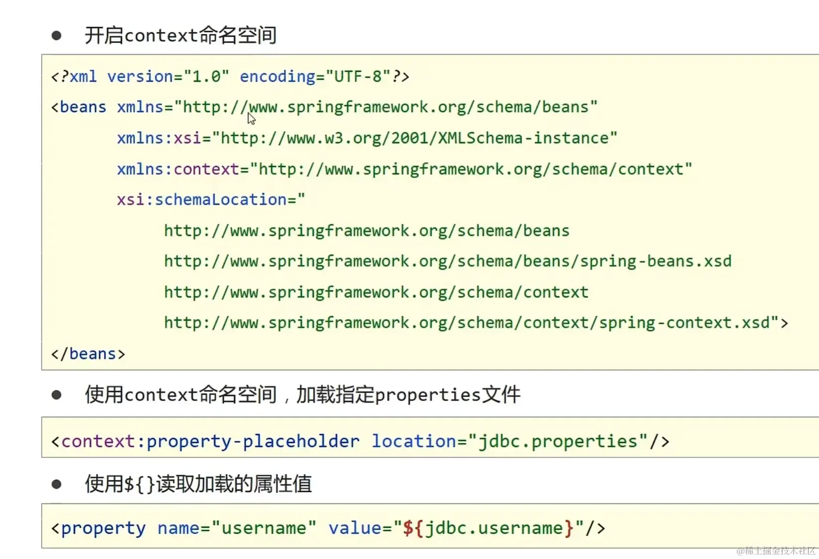Click the '<property name="username"' code line
This screenshot has height=559, width=819.
click(x=328, y=528)
